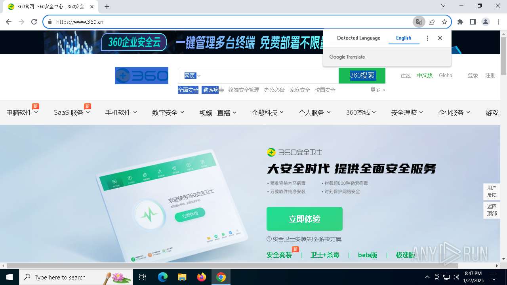Click the site padlock icon
The height and width of the screenshot is (285, 507).
click(x=50, y=22)
